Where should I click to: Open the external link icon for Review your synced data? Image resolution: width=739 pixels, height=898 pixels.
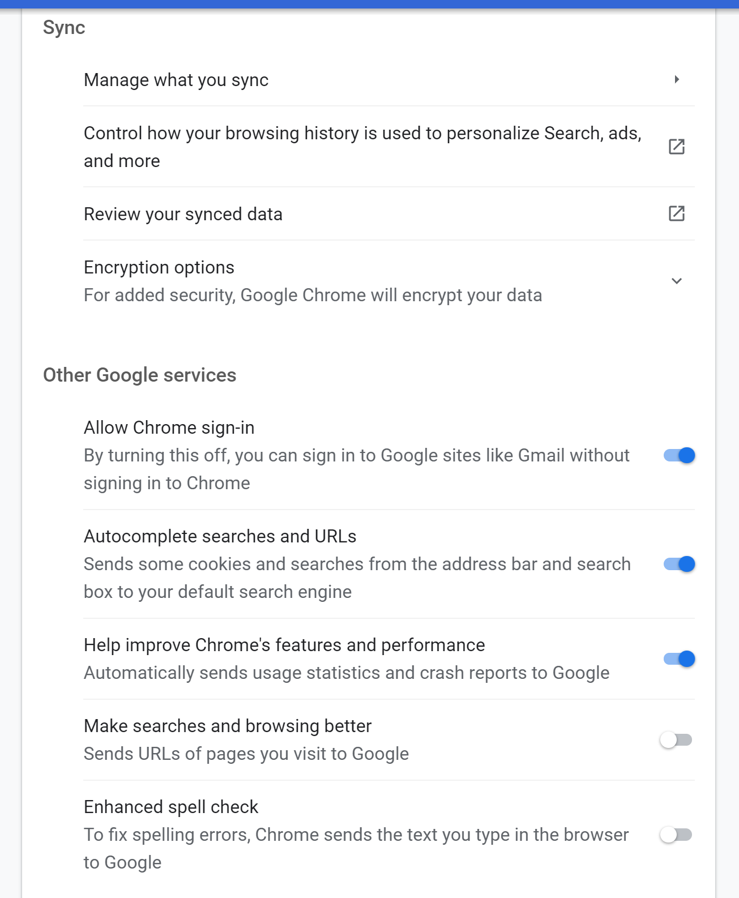tap(676, 213)
